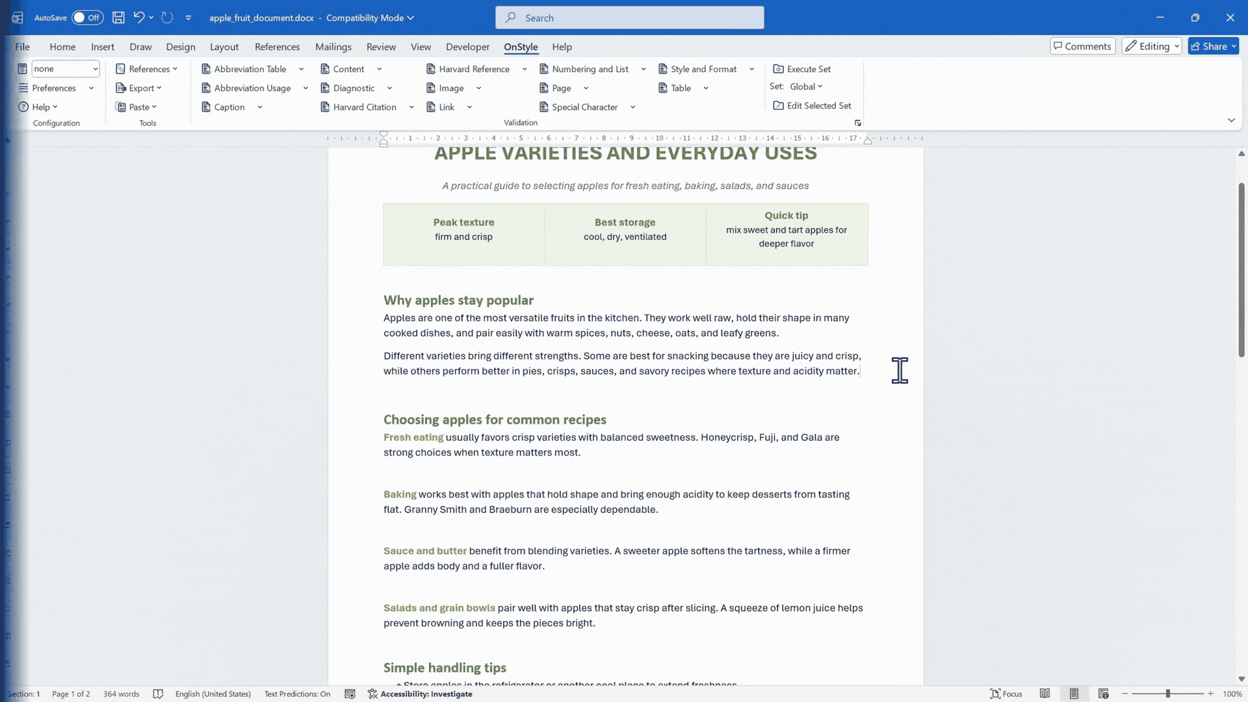
Task: Run the Numbering and List validation
Action: coord(584,69)
